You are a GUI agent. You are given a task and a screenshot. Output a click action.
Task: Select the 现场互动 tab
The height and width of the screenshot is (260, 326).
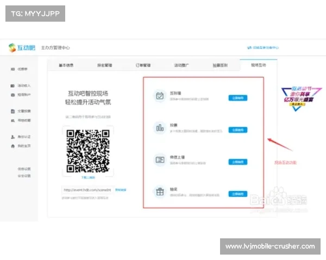(x=259, y=65)
